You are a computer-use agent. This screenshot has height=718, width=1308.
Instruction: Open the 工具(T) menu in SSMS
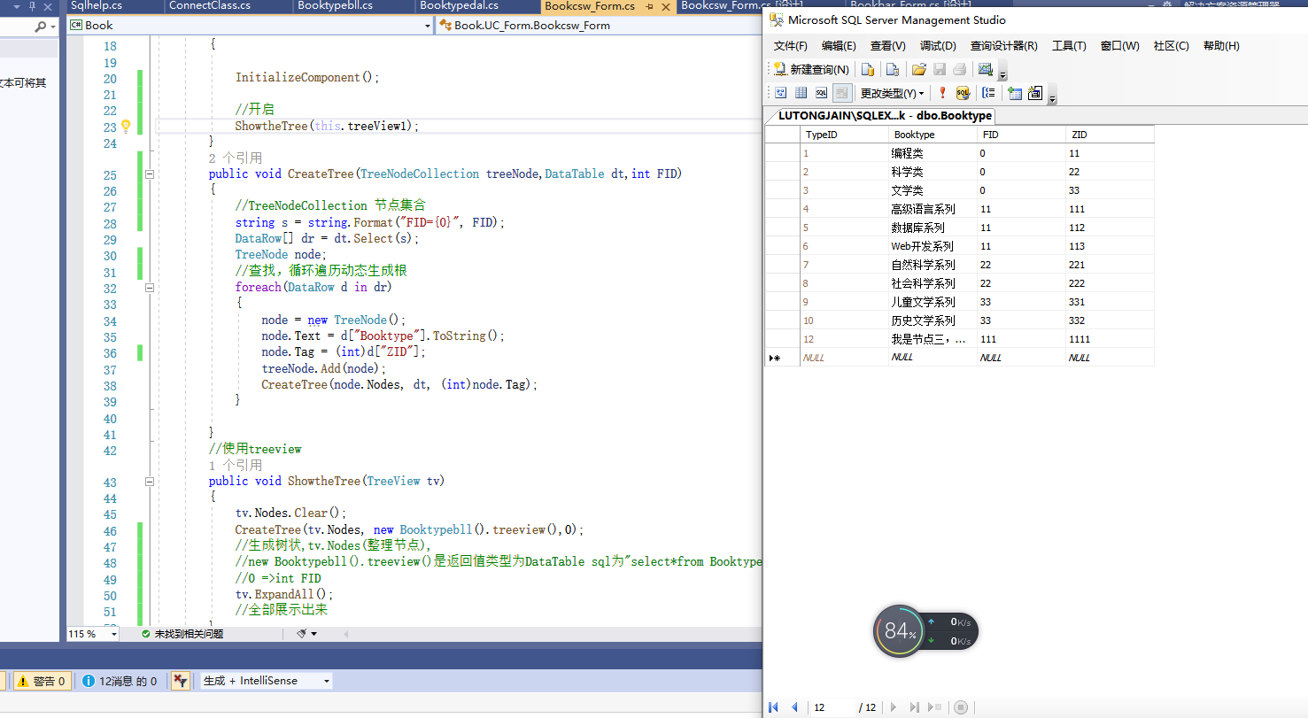(x=1069, y=46)
